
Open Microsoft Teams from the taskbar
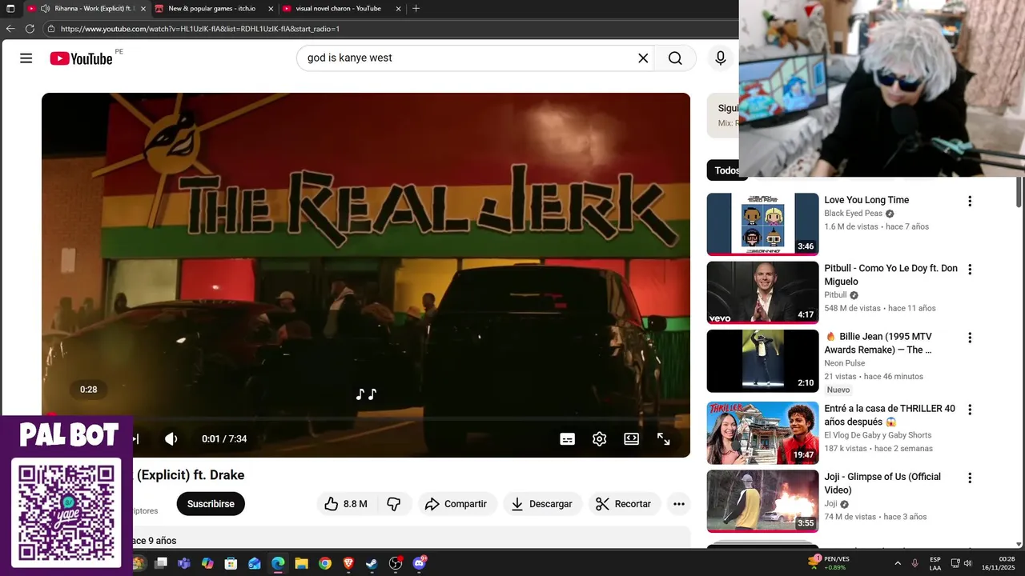tap(184, 563)
